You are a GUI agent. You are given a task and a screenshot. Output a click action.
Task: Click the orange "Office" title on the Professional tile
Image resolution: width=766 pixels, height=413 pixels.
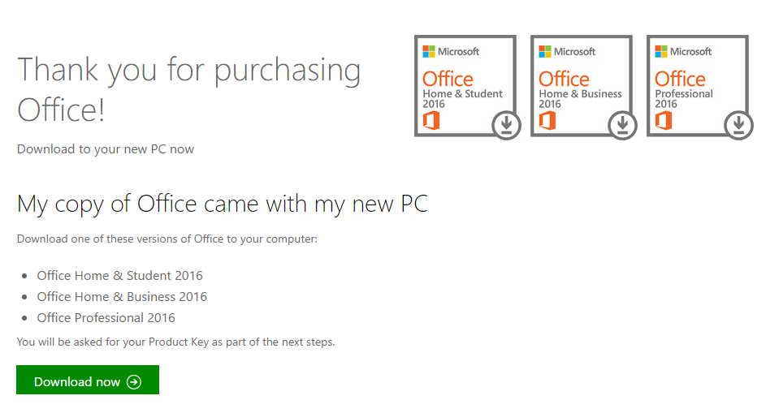(680, 79)
